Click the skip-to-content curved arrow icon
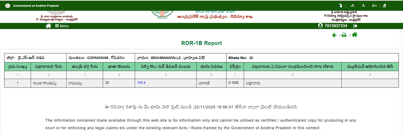This screenshot has width=403, height=133. (341, 6)
